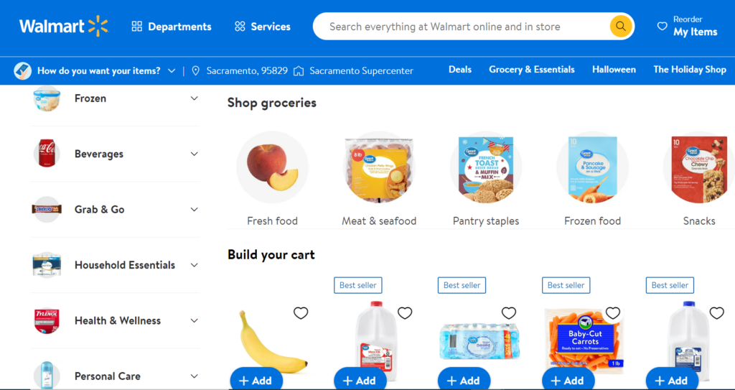Click the Sacramento Supercenter store icon
The height and width of the screenshot is (390, 735).
pyautogui.click(x=299, y=71)
